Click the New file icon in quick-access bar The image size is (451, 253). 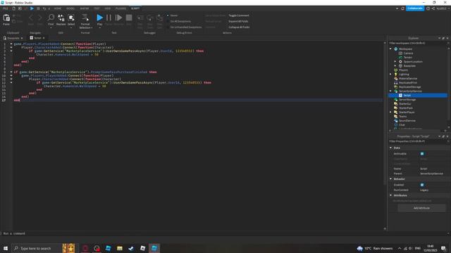click(13, 8)
